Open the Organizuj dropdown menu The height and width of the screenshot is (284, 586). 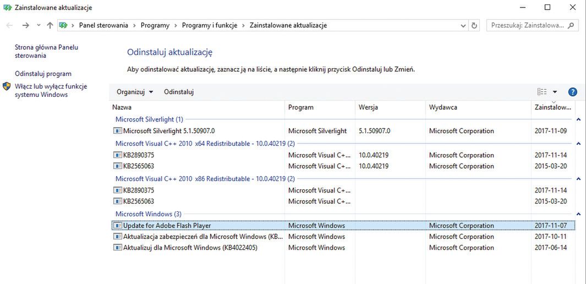135,92
